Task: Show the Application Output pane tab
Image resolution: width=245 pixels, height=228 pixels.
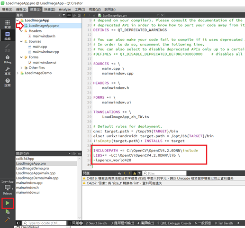Action: [122, 223]
